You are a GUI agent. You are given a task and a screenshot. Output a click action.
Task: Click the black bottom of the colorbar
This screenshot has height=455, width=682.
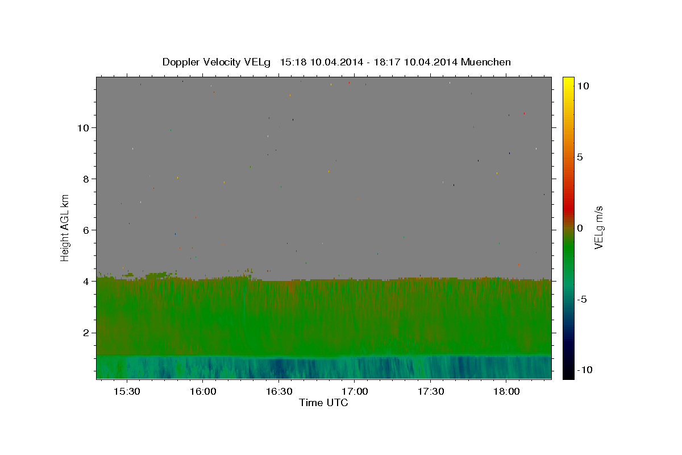point(568,373)
